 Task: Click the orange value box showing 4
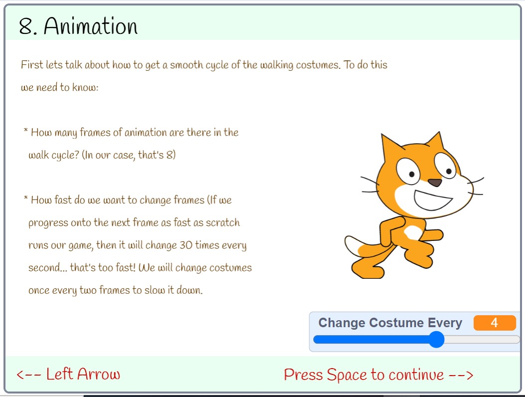[494, 323]
